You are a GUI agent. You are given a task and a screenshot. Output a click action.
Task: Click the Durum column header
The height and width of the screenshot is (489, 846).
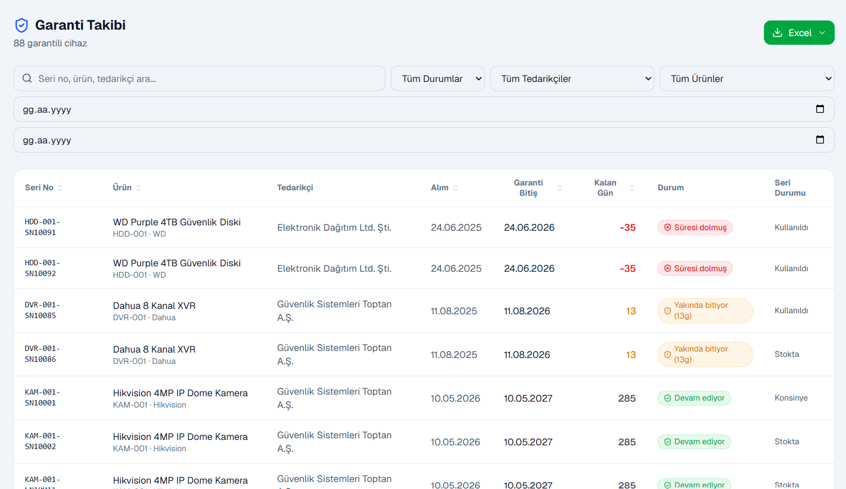click(x=671, y=188)
